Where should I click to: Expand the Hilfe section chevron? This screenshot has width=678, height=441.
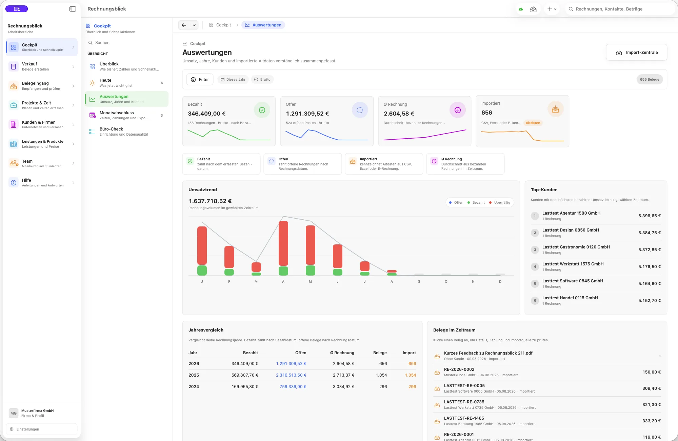[73, 182]
